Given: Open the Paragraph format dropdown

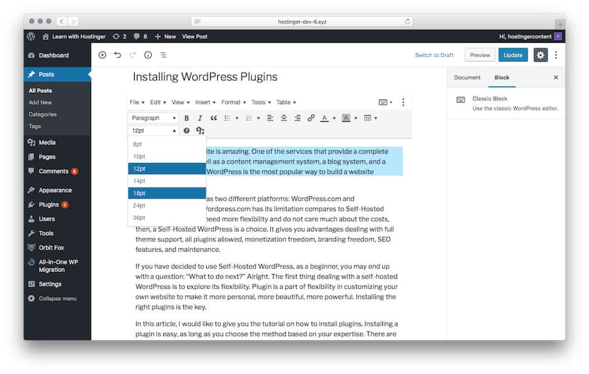Looking at the screenshot, I should point(153,118).
